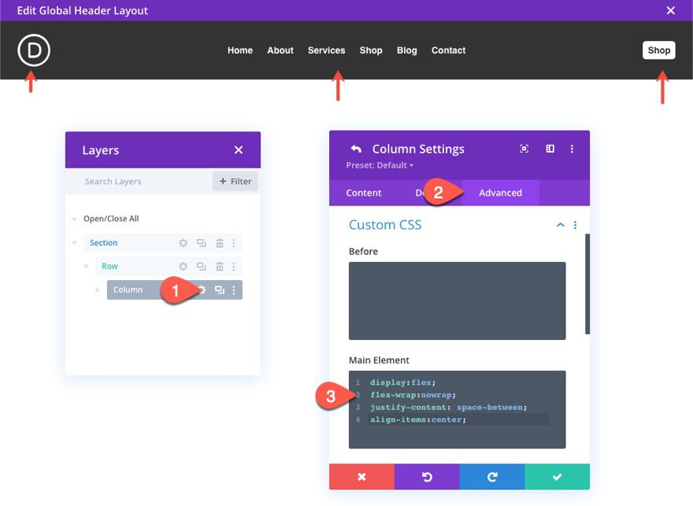Click the Search Layers input field
Viewport: 693px width, 506px height.
pyautogui.click(x=142, y=182)
